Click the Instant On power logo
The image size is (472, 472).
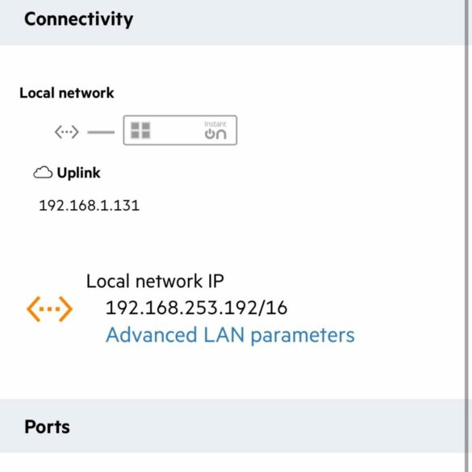(x=215, y=134)
